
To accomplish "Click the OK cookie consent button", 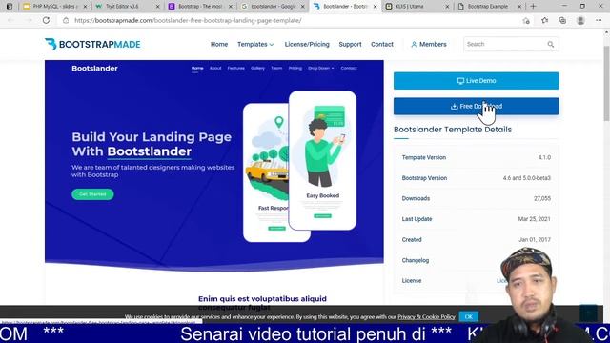I will pyautogui.click(x=468, y=316).
